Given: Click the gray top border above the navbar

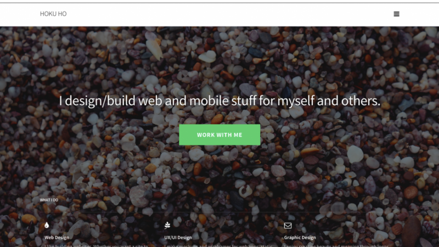Looking at the screenshot, I should [219, 3].
